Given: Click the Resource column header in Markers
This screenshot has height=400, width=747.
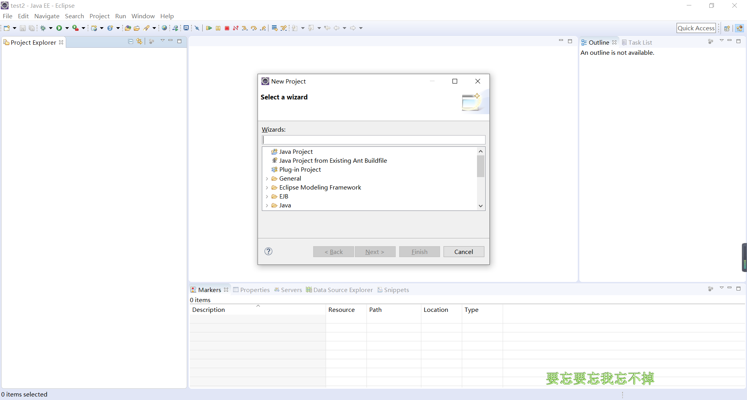Looking at the screenshot, I should 346,310.
